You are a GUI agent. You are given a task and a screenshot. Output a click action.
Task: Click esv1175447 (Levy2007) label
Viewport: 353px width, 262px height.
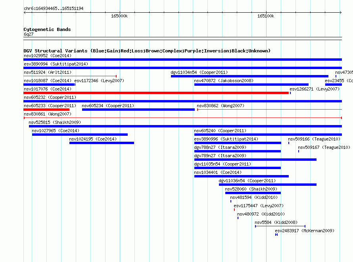pos(259,206)
